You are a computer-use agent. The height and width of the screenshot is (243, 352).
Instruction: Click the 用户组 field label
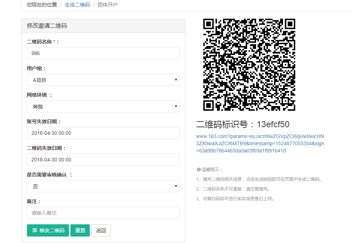point(36,69)
